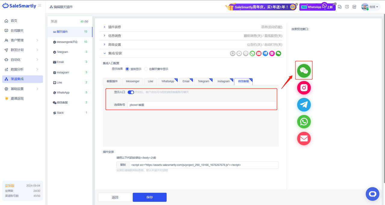Open the help question mark icon
Screen dimensions: 385x205
347,7
